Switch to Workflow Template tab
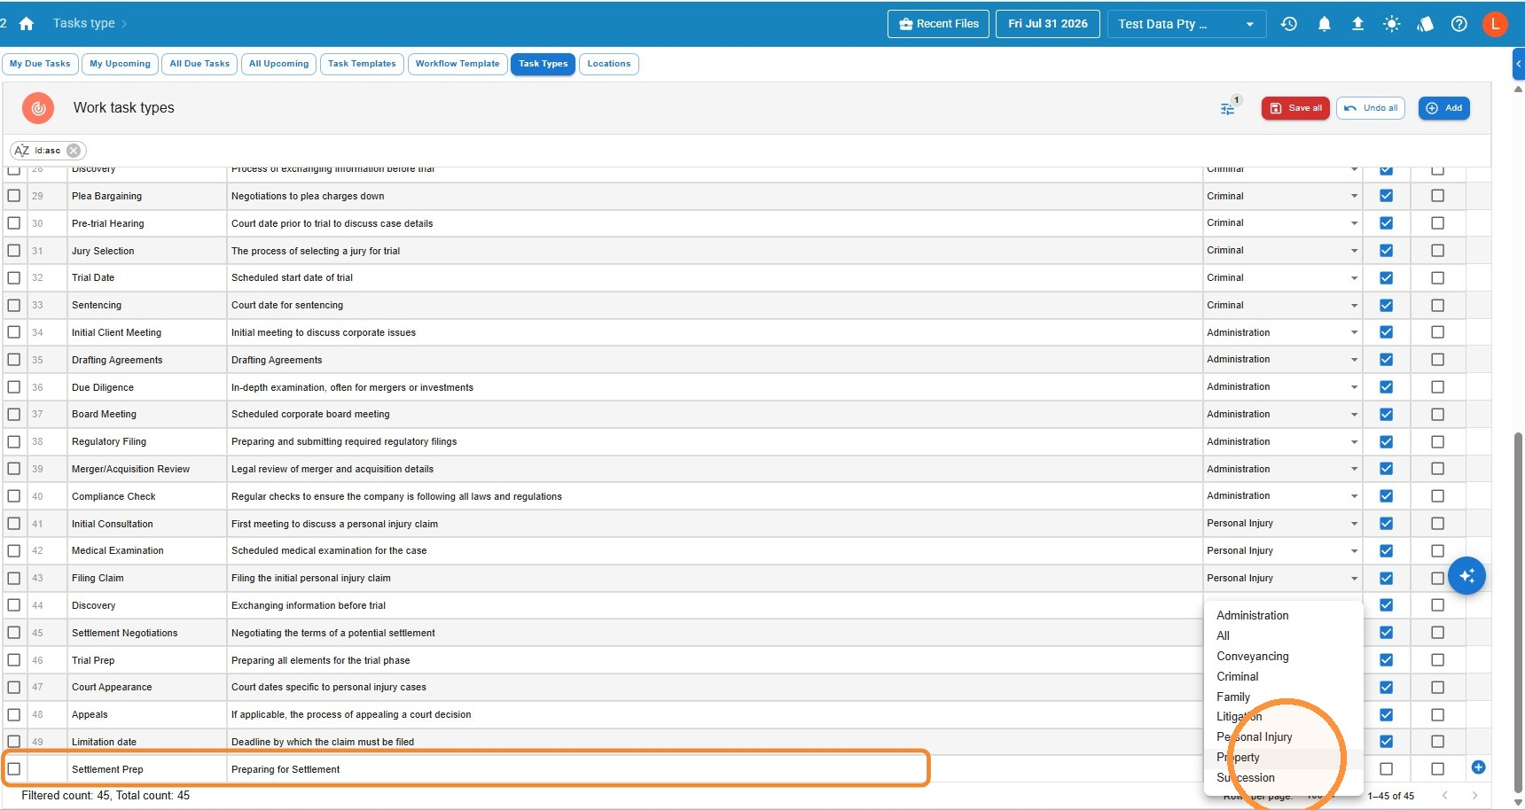The width and height of the screenshot is (1525, 810). [457, 64]
